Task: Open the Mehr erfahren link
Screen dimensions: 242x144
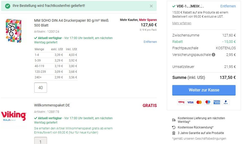Action: (182, 23)
